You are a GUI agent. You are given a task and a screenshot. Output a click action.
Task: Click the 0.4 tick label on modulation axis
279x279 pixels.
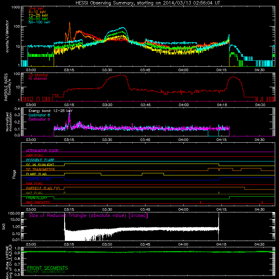tap(17, 108)
